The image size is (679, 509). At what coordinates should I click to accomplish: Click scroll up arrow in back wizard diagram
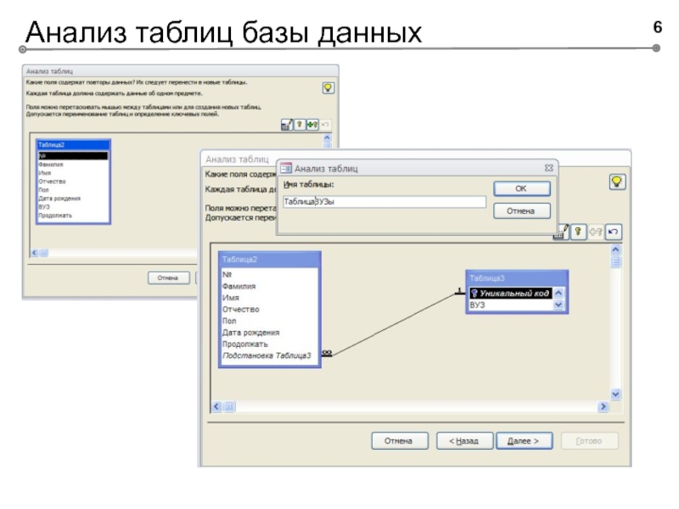(327, 138)
